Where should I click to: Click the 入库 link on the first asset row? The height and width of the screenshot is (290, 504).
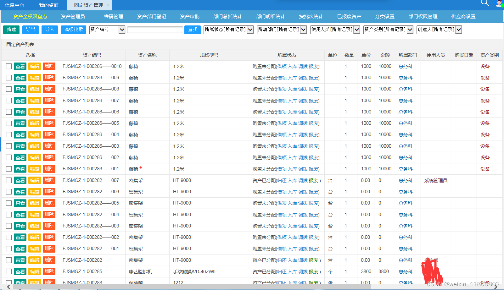coord(293,66)
